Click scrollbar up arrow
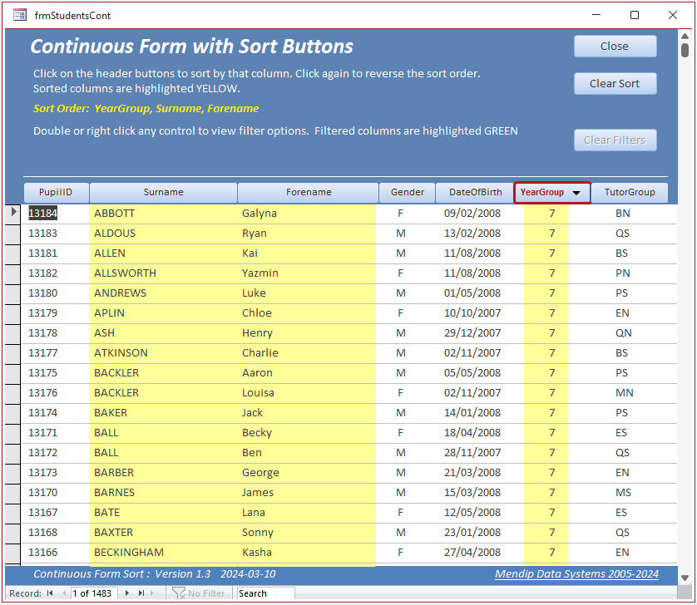This screenshot has height=605, width=697. coord(685,36)
